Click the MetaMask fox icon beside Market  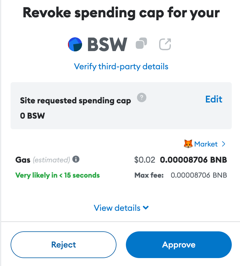[188, 144]
